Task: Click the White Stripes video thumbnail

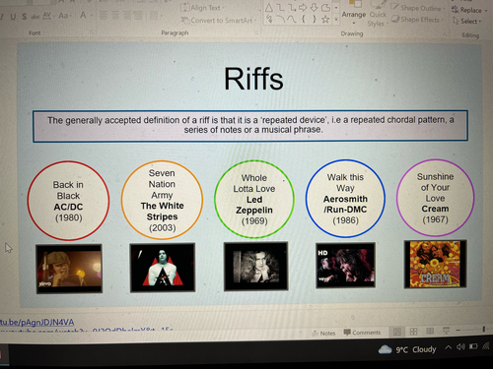Action: 163,268
